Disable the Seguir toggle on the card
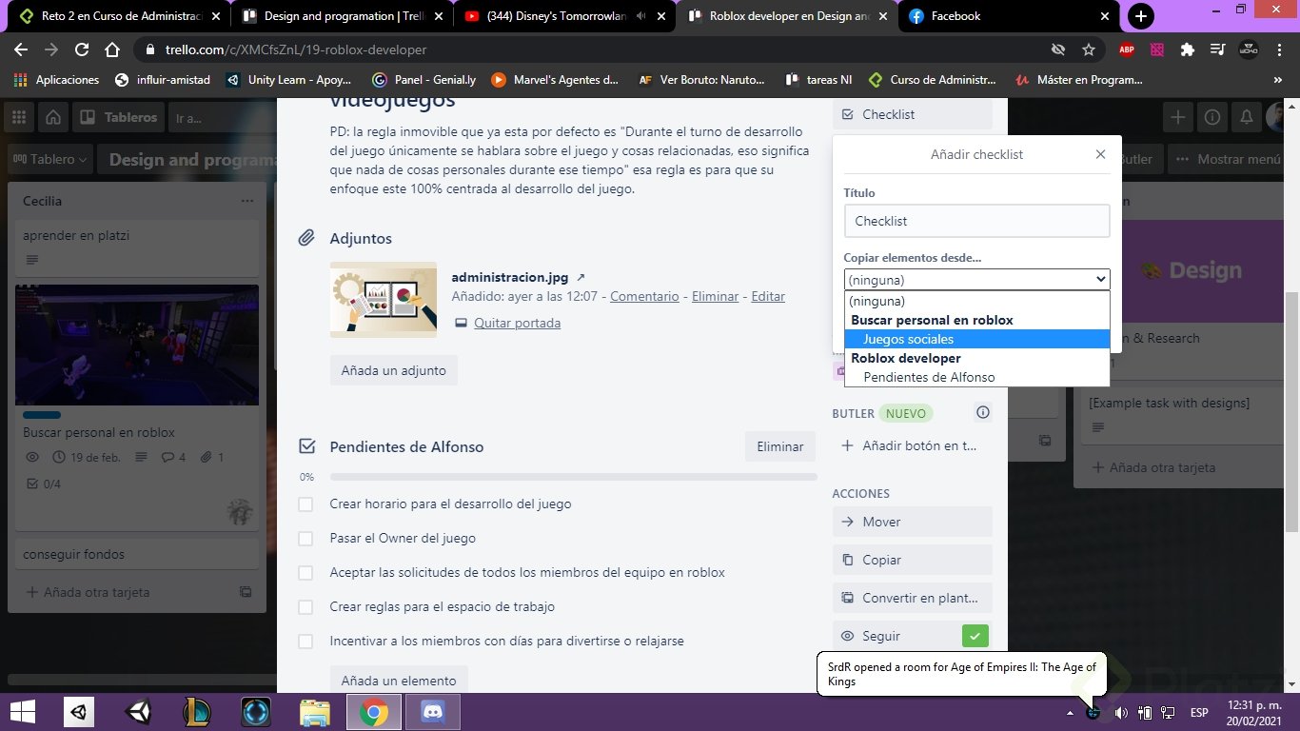Viewport: 1300px width, 731px height. click(x=975, y=635)
